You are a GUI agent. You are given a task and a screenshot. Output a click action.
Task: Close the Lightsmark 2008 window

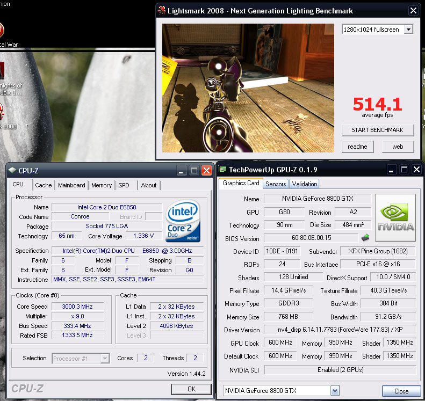click(x=413, y=11)
